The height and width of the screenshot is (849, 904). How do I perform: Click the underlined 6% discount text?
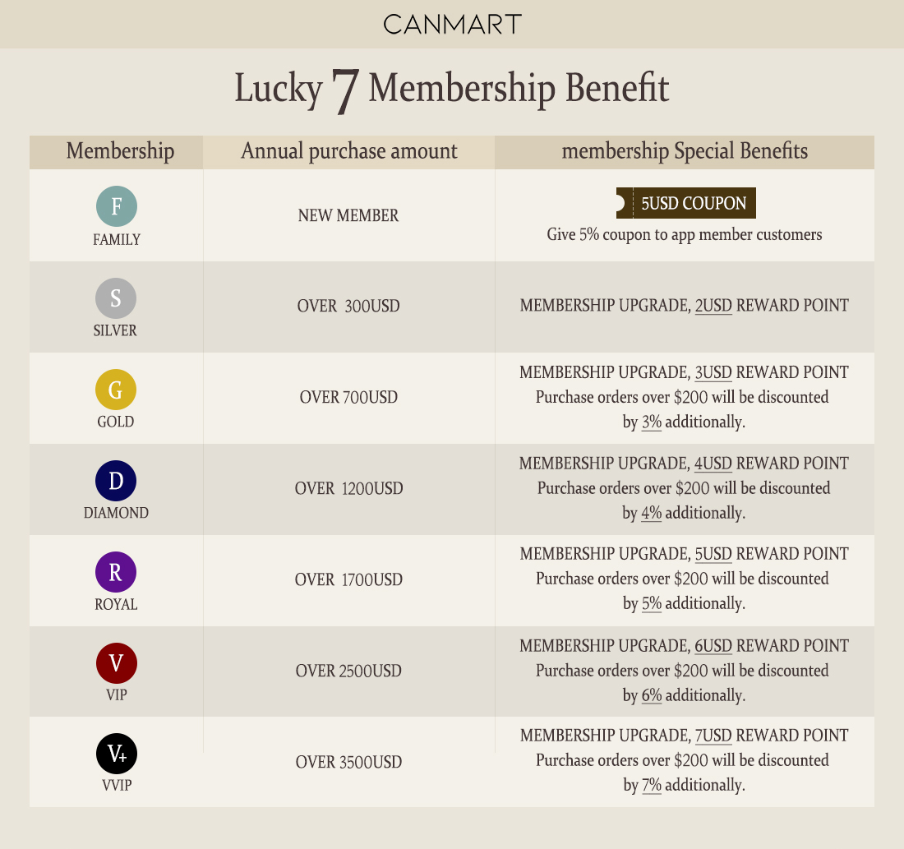pyautogui.click(x=652, y=695)
